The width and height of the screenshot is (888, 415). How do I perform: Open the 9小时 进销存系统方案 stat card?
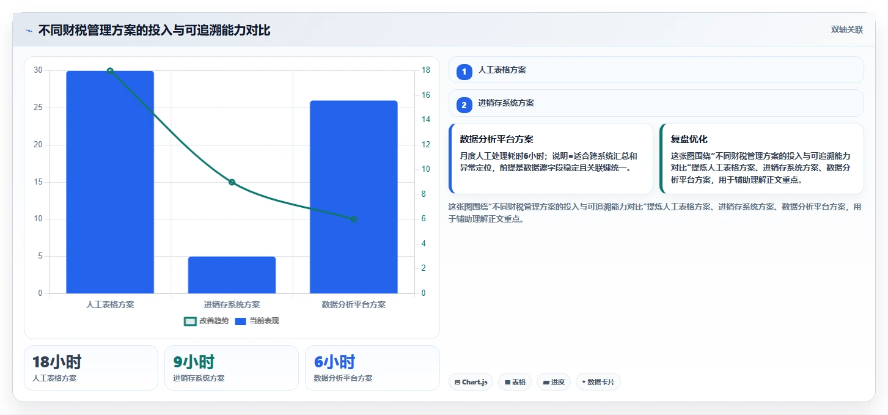click(232, 368)
